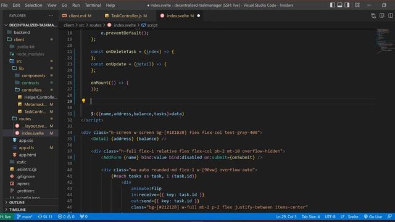Collapse the routes folder
395x222 pixels.
(25, 118)
